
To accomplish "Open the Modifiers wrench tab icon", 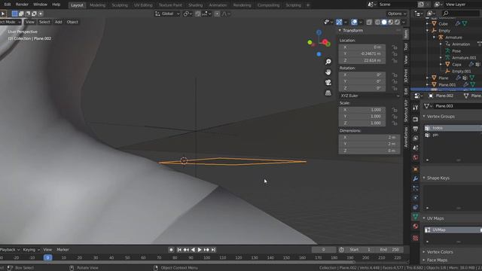I will (416, 178).
